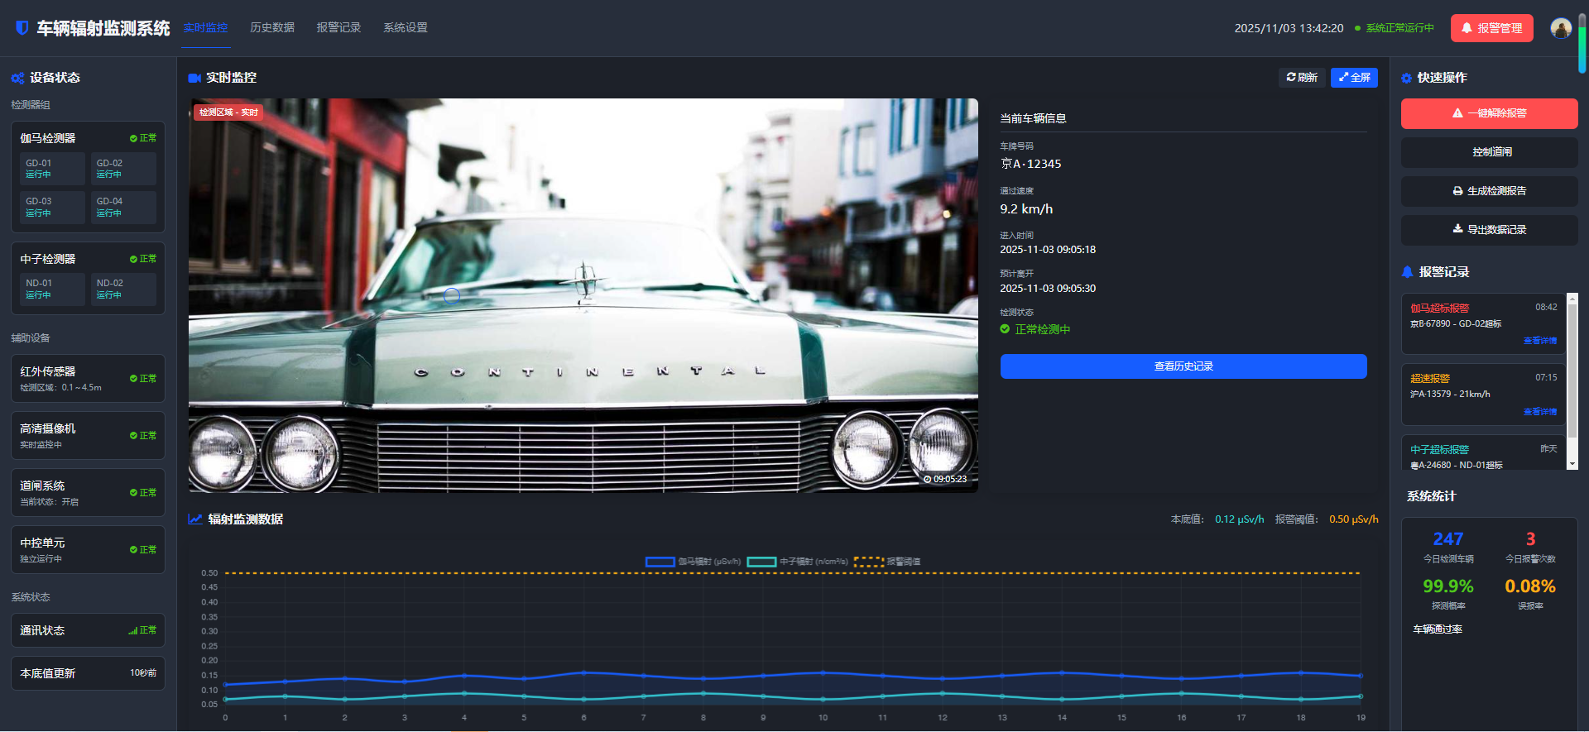
Task: Click the bell icon beside the 报警记录 panel heading
Action: 1407,272
